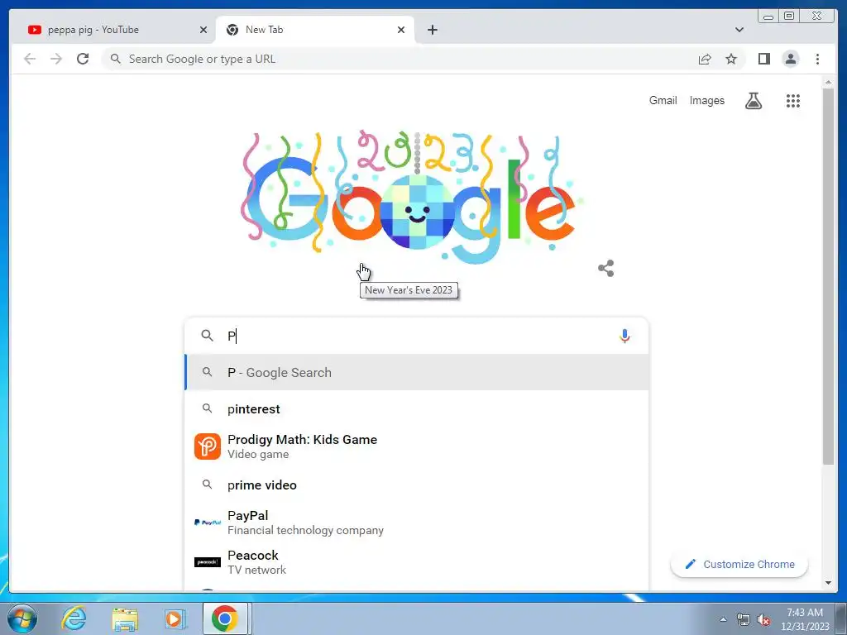Click the Customize Chrome button

coord(739,564)
